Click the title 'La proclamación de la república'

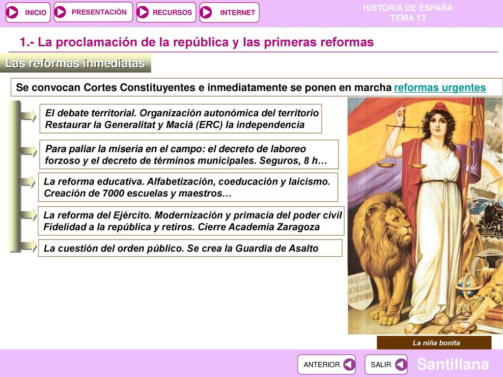196,42
